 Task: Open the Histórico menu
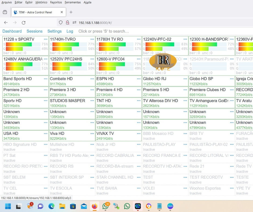(41, 2)
